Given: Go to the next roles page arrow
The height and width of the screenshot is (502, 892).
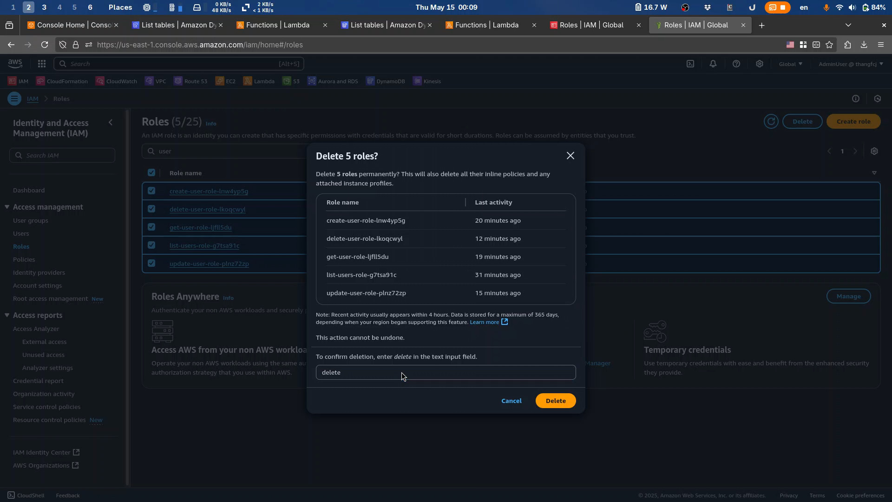Looking at the screenshot, I should click(855, 151).
